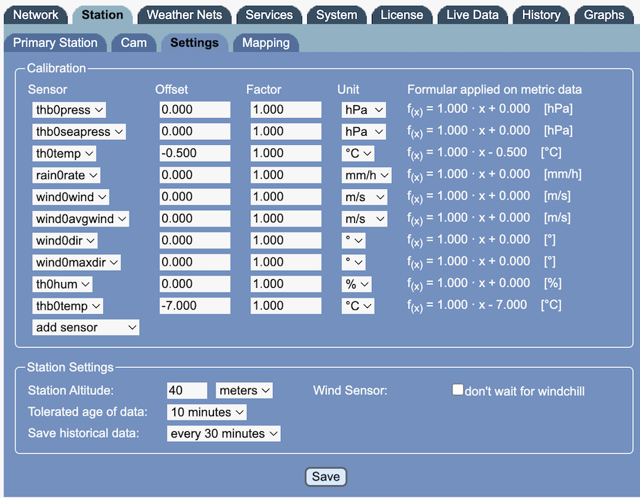
Task: Enable don't wait for windchill checkbox
Action: [458, 390]
